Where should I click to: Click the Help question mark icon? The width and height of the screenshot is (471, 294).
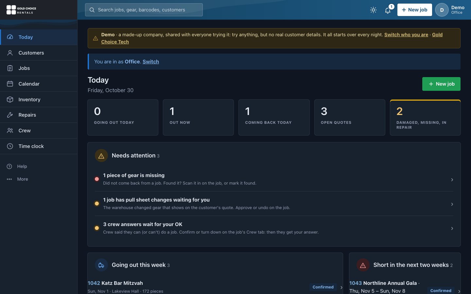pos(9,166)
